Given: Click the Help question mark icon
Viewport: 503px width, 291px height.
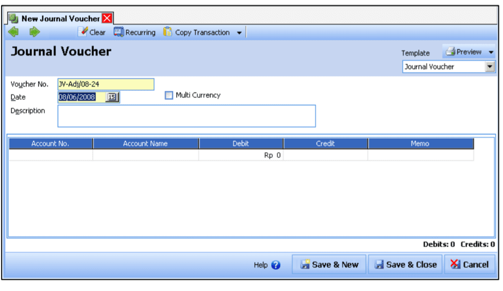Looking at the screenshot, I should 276,265.
